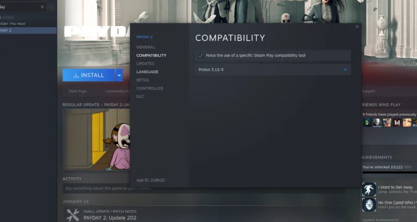Image resolution: width=417 pixels, height=222 pixels.
Task: Click the blue INSTALL button
Action: tap(89, 75)
